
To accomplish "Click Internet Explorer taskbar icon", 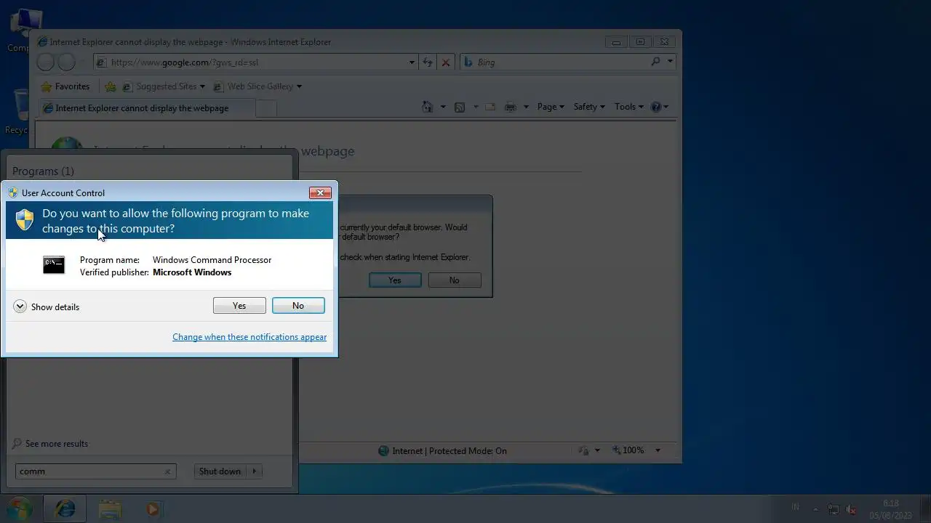I will pyautogui.click(x=65, y=509).
